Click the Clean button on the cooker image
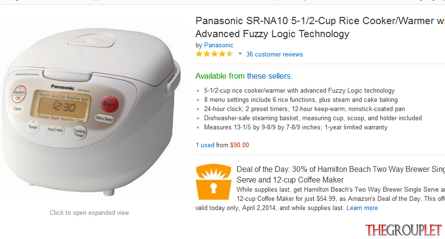The image size is (445, 239). pos(17,109)
